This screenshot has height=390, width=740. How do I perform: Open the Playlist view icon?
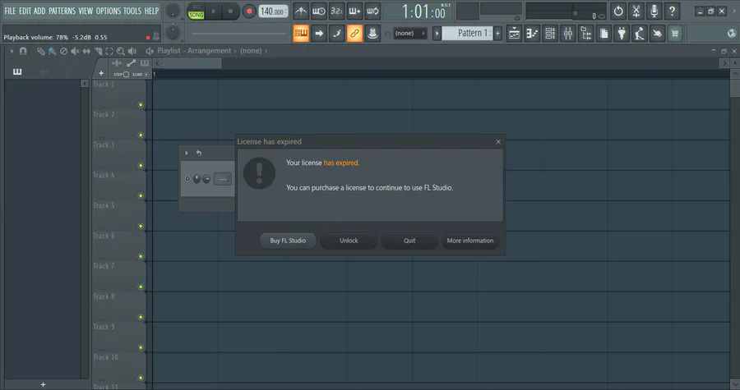click(x=514, y=34)
